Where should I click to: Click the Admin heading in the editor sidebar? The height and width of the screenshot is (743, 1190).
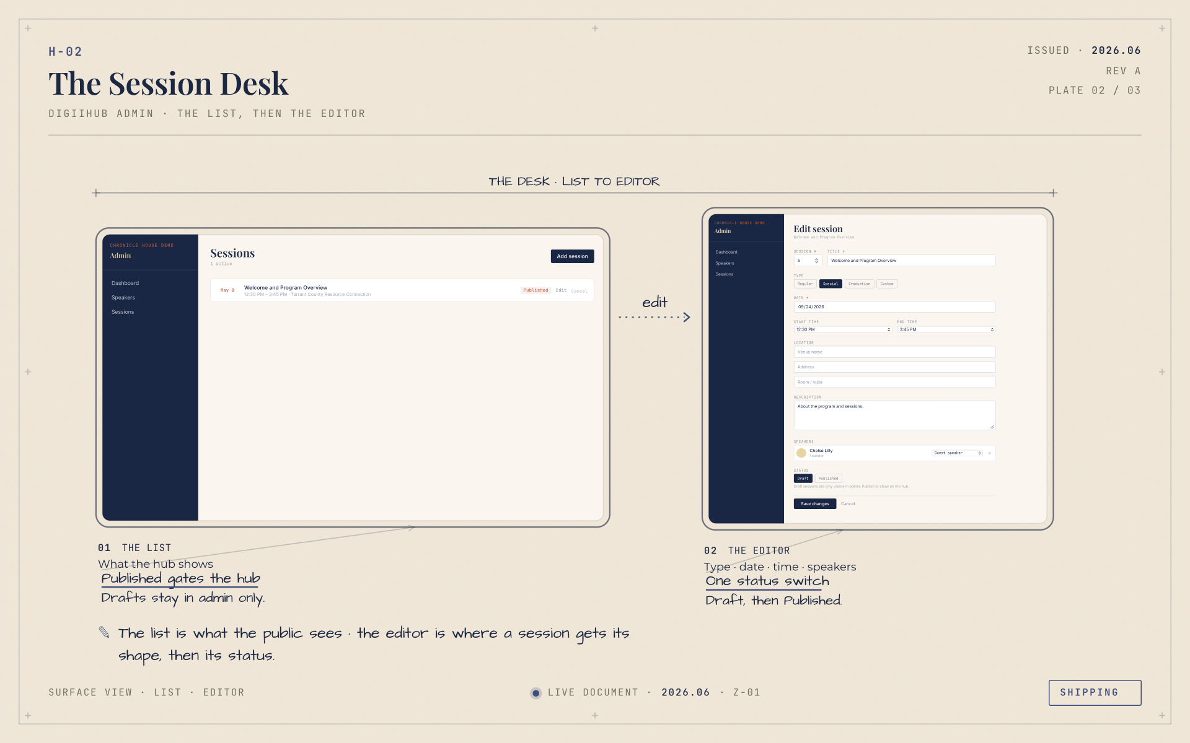pos(723,231)
